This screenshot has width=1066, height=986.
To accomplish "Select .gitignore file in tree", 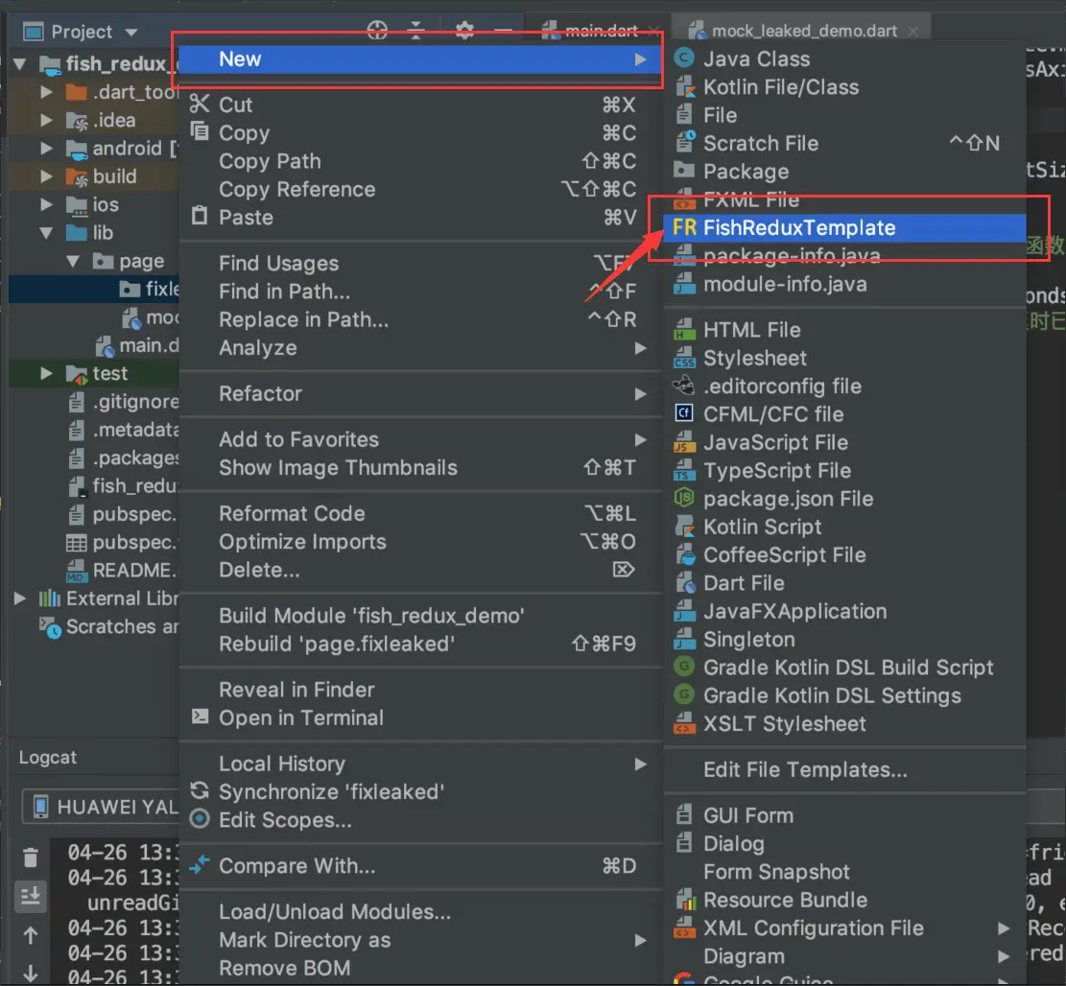I will tap(124, 402).
